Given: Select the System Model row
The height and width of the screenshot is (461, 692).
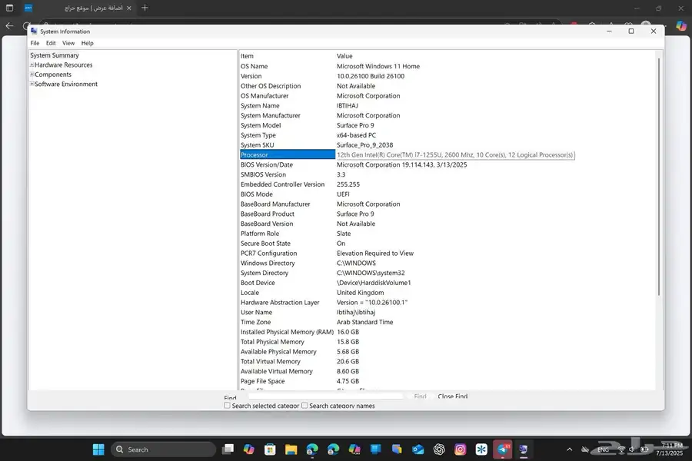Looking at the screenshot, I should click(x=447, y=125).
